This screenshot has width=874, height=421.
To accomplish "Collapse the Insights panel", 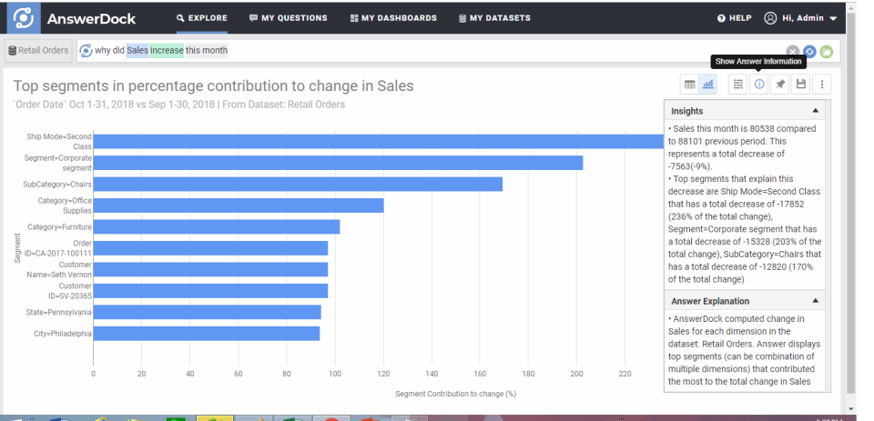I will pyautogui.click(x=815, y=111).
